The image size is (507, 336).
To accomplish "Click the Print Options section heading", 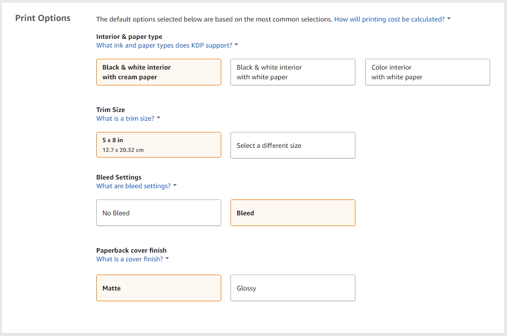I will pyautogui.click(x=43, y=18).
